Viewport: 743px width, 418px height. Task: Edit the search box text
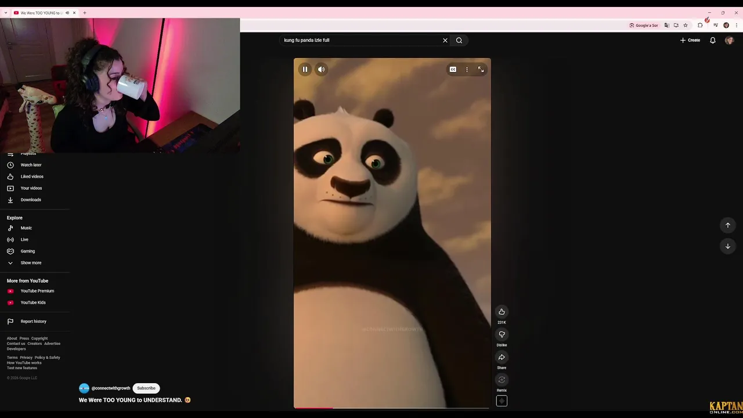click(x=360, y=40)
